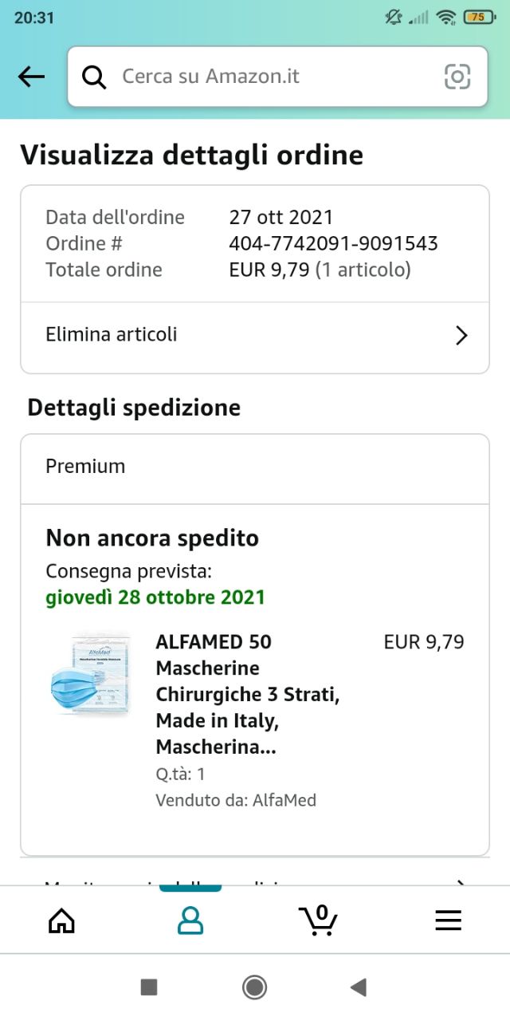The width and height of the screenshot is (510, 1021).
Task: Focus the Cerca su Amazon.it search field
Action: coord(277,77)
